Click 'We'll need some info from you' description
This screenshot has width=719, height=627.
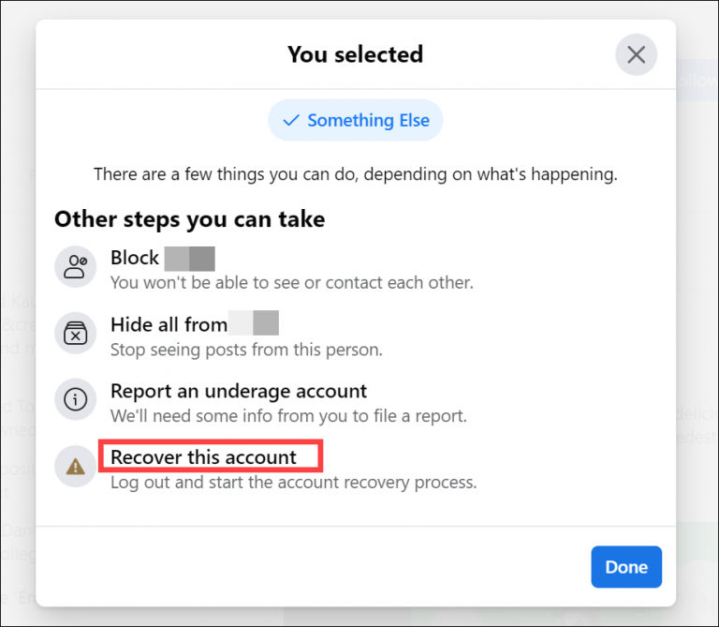point(288,415)
